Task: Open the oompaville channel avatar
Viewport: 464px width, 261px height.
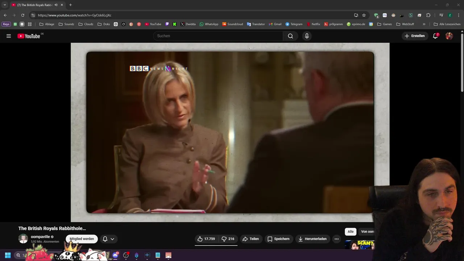Action: click(x=23, y=239)
